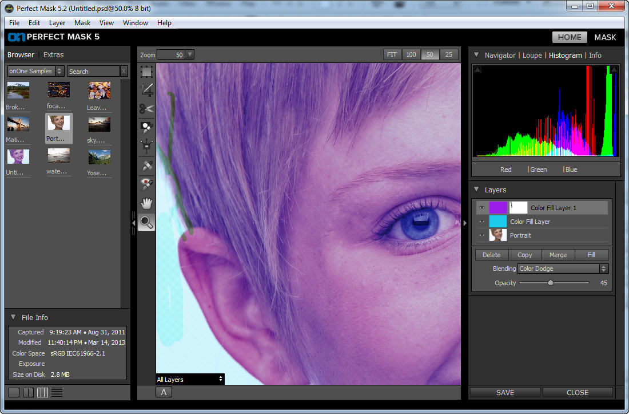Image resolution: width=629 pixels, height=414 pixels.
Task: Switch to the Extras tab
Action: pyautogui.click(x=53, y=54)
